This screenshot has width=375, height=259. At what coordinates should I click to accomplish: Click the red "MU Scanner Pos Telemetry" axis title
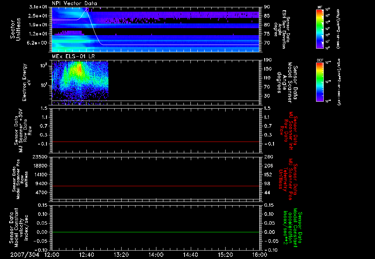pos(288,179)
